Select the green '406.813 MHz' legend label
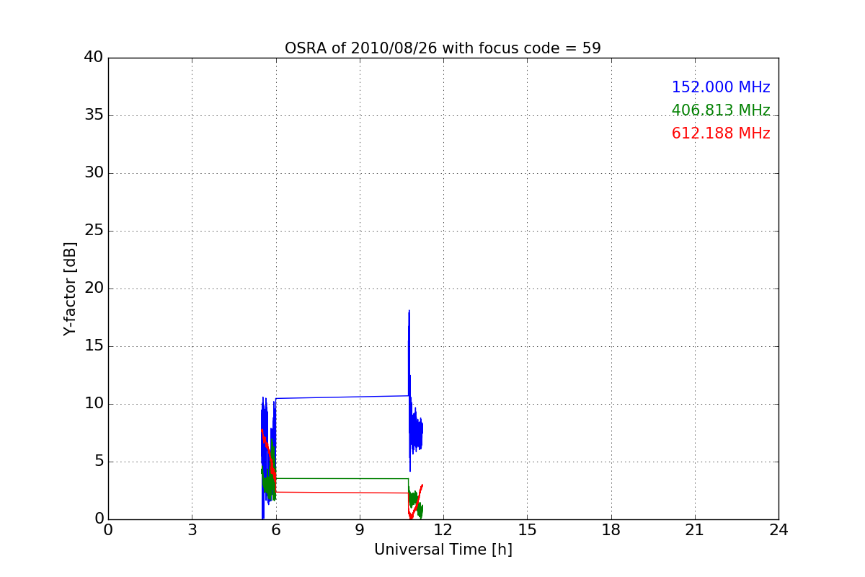Viewport: 865px width, 577px height. (x=721, y=110)
